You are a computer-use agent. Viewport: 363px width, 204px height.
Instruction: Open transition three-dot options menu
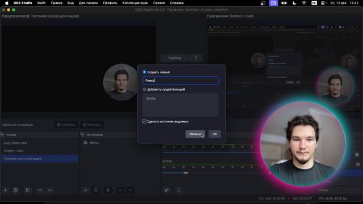196,58
